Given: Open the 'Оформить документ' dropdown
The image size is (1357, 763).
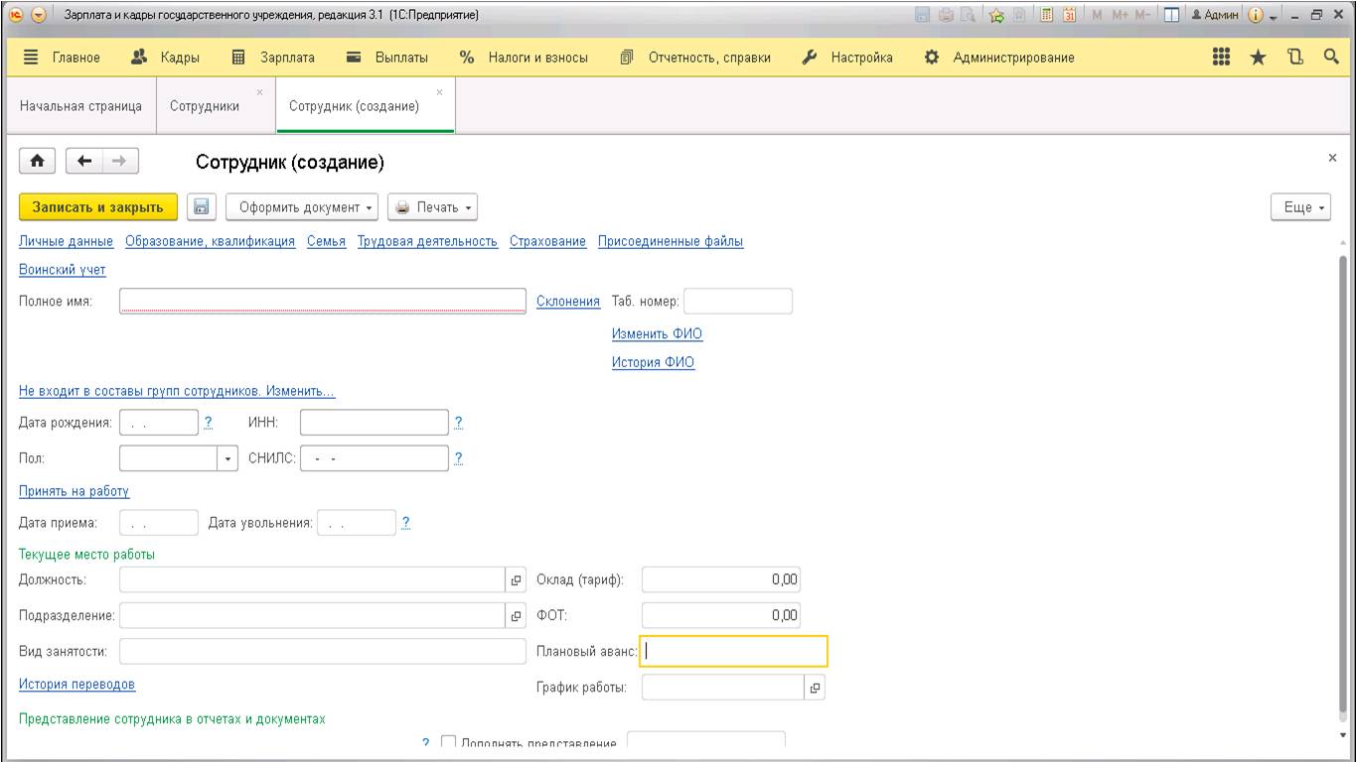Looking at the screenshot, I should tap(302, 207).
